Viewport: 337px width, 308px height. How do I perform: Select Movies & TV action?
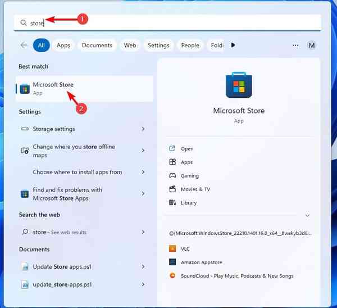click(195, 189)
